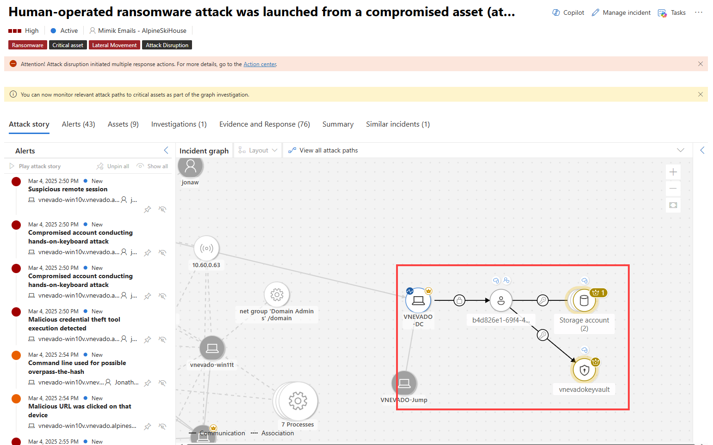713x445 pixels.
Task: Click the Lateral Movement tag
Action: point(114,45)
